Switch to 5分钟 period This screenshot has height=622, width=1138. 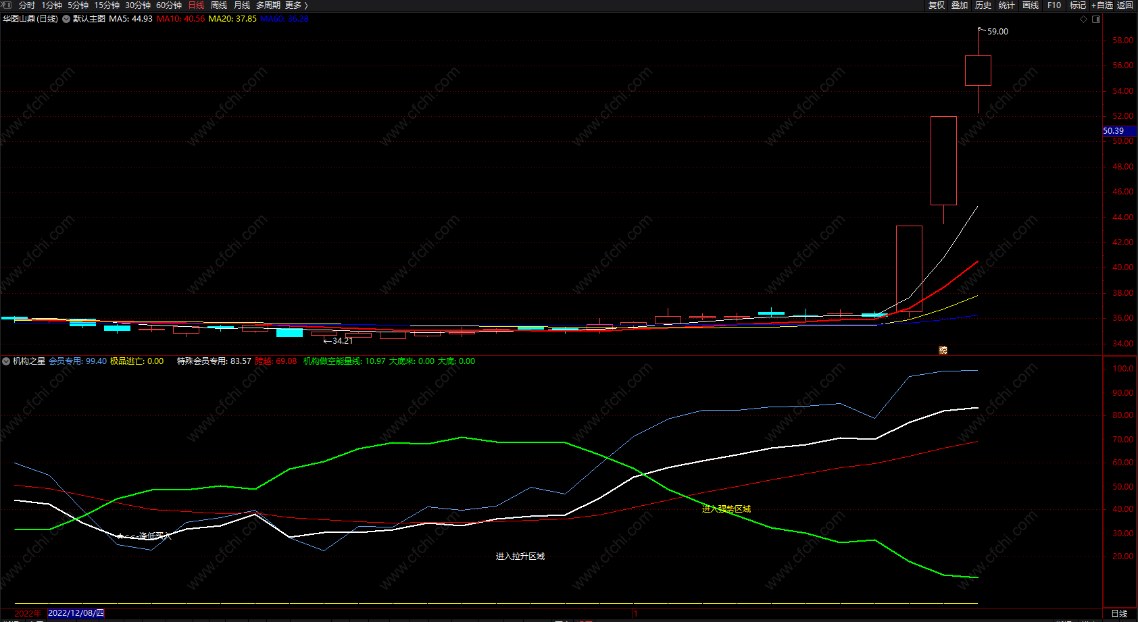click(x=78, y=5)
